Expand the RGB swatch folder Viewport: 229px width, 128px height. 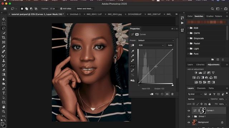tap(188, 28)
